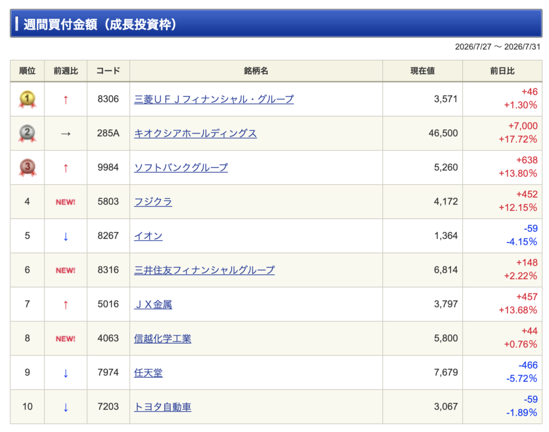Click current price 3,067
Image resolution: width=549 pixels, height=432 pixels.
(446, 406)
